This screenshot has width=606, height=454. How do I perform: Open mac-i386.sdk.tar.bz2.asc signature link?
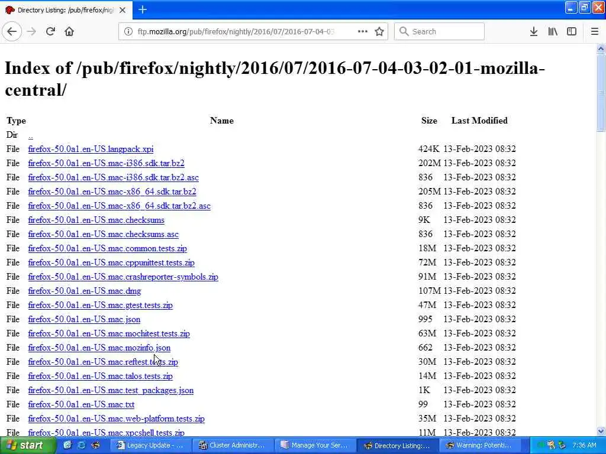click(113, 177)
